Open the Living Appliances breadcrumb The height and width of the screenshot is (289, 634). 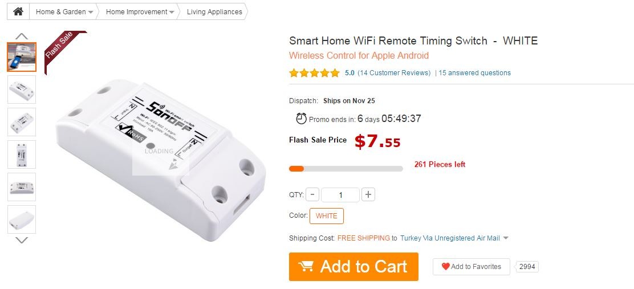click(x=214, y=12)
